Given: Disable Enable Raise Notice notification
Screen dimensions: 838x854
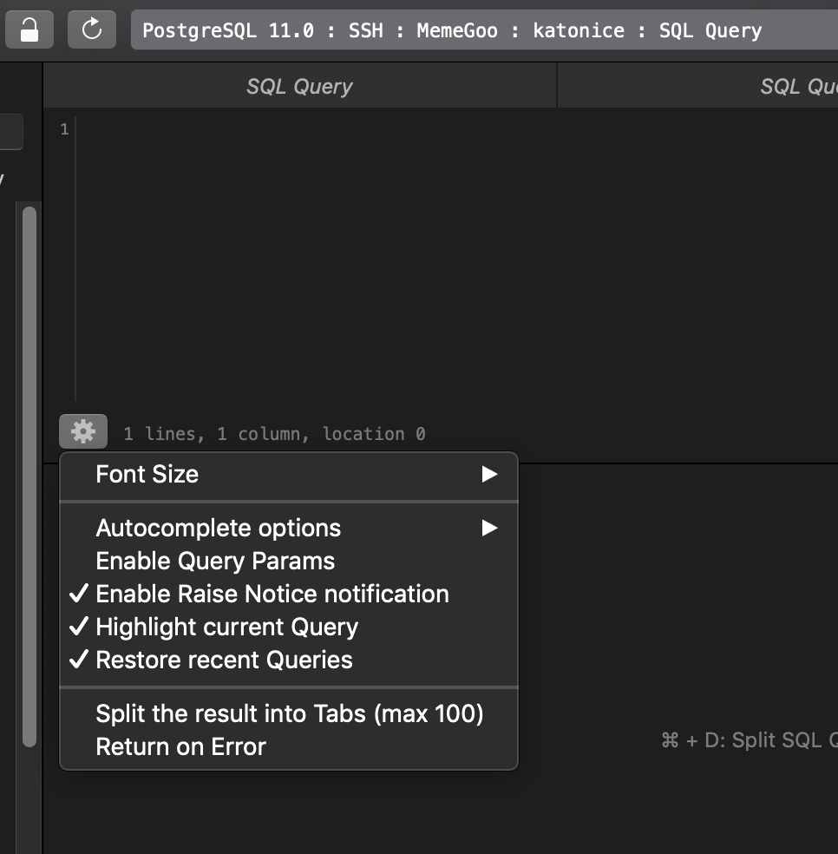Looking at the screenshot, I should [272, 594].
